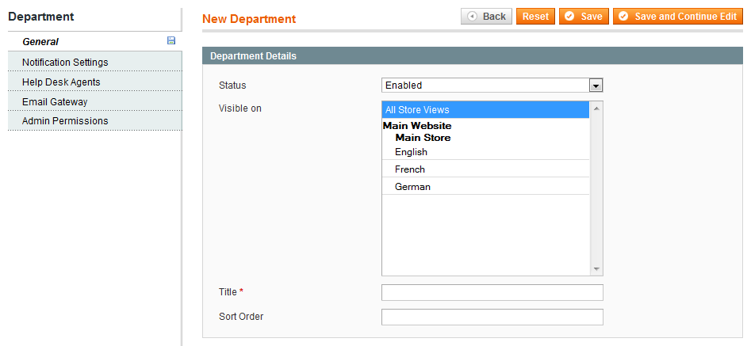This screenshot has height=346, width=751.
Task: Click Save and Continue Edit
Action: [x=677, y=17]
